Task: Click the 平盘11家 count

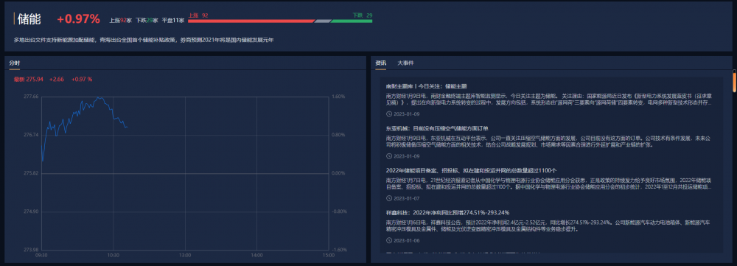Action: tap(173, 20)
